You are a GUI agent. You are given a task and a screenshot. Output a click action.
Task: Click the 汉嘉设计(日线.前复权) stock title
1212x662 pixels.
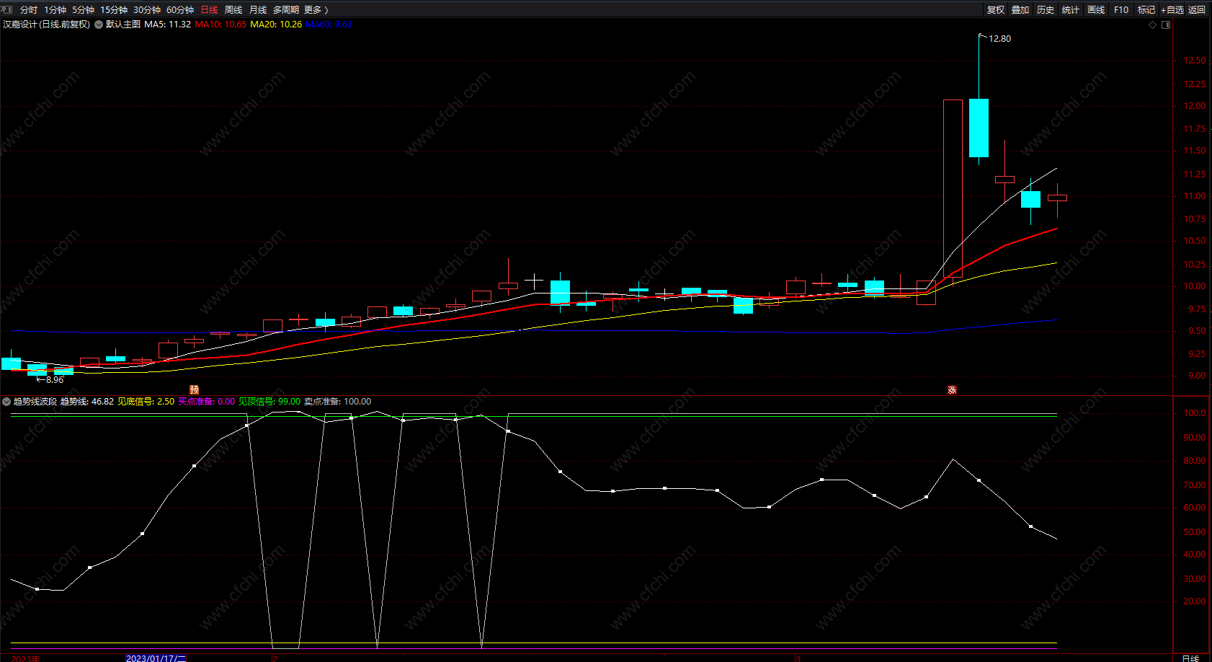(47, 25)
